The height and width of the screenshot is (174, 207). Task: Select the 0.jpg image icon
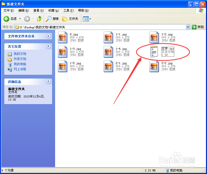(x=63, y=37)
